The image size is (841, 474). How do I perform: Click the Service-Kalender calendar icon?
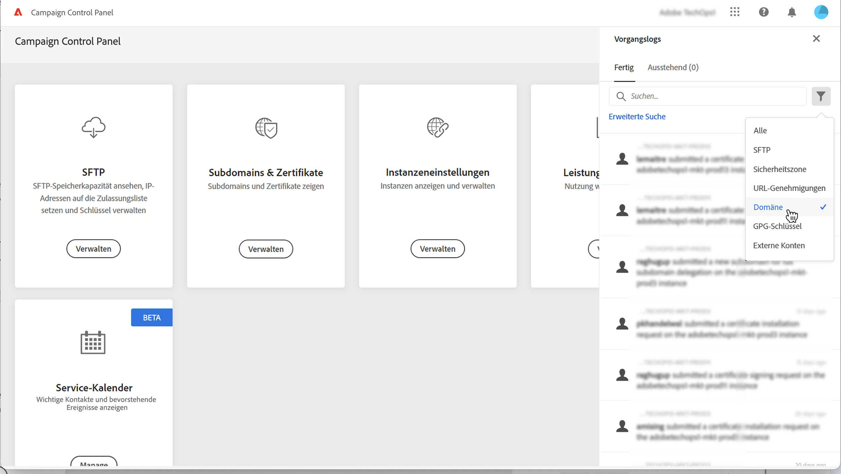click(93, 342)
